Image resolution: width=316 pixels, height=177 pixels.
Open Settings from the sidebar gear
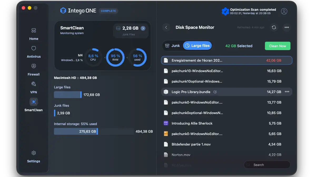coord(33,153)
